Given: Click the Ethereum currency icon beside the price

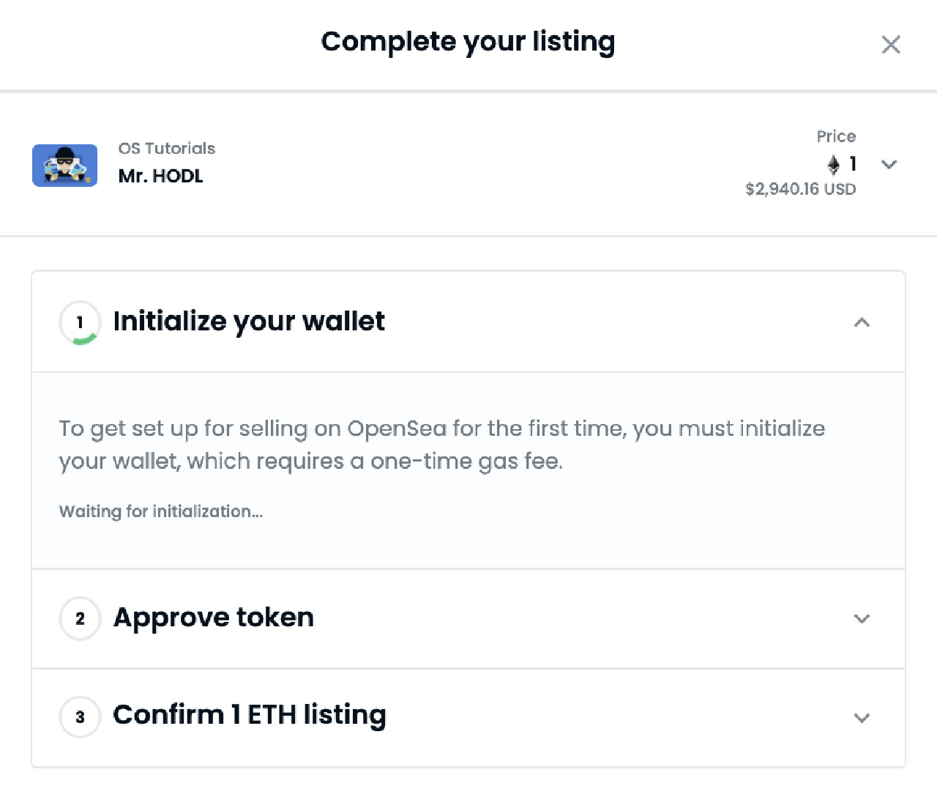Looking at the screenshot, I should pyautogui.click(x=834, y=165).
